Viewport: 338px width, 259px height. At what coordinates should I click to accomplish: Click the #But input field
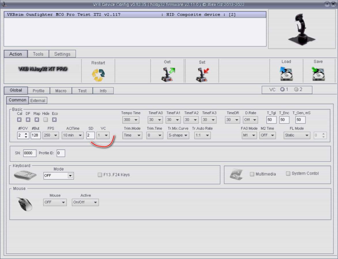pyautogui.click(x=35, y=135)
